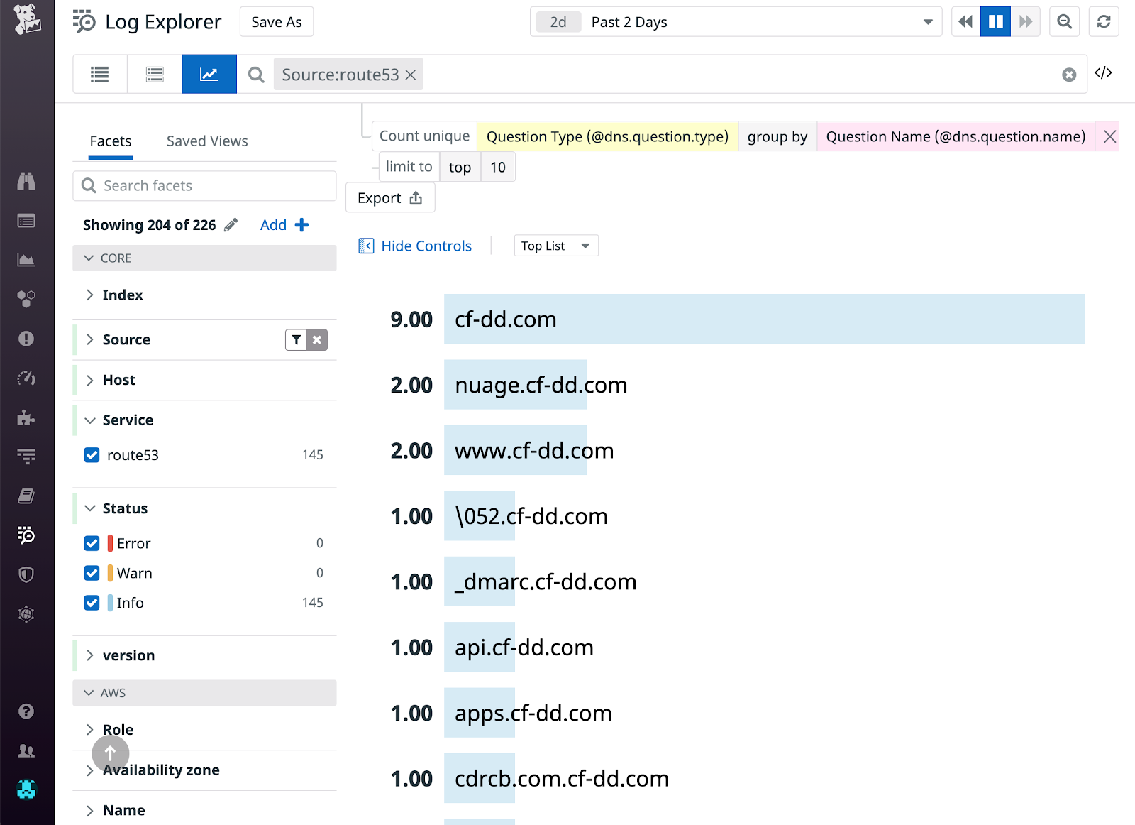Viewport: 1135px width, 825px height.
Task: Switch to the list view of logs
Action: tap(99, 74)
